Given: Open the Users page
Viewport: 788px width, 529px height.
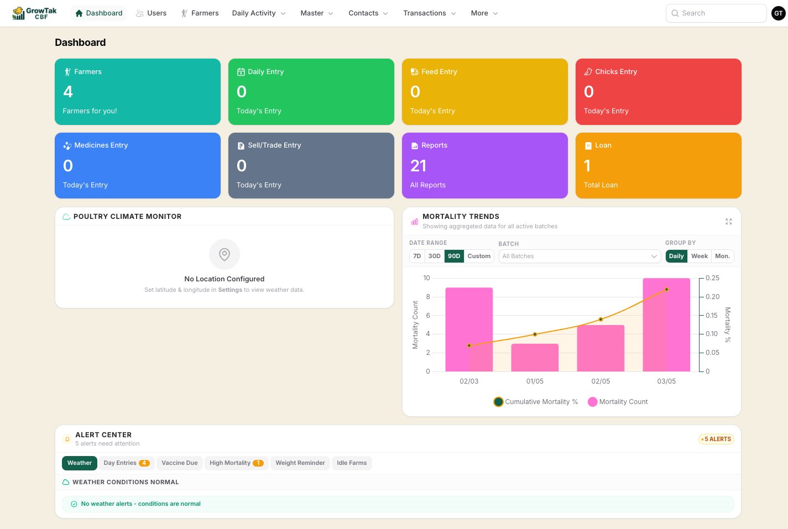Looking at the screenshot, I should click(152, 13).
